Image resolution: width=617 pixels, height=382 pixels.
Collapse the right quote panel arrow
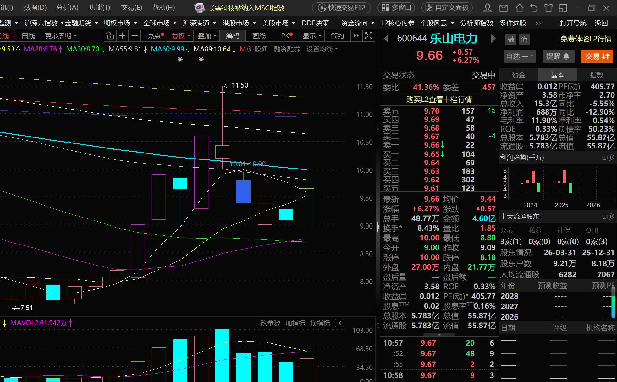click(x=378, y=227)
